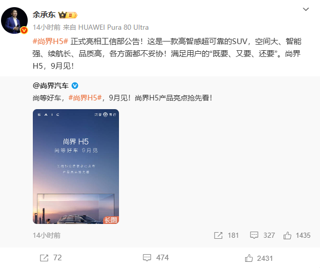Click the quoted post repost icon
The image size is (320, 268).
218,235
